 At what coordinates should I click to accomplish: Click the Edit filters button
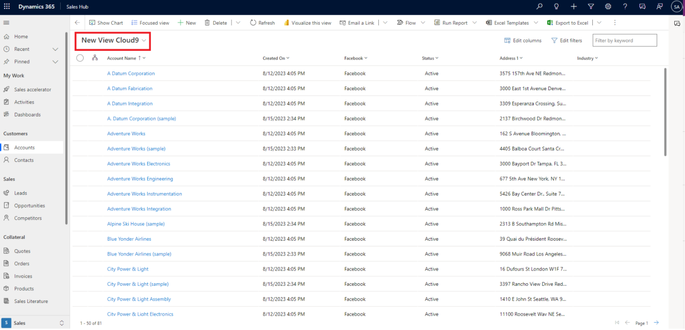click(566, 40)
